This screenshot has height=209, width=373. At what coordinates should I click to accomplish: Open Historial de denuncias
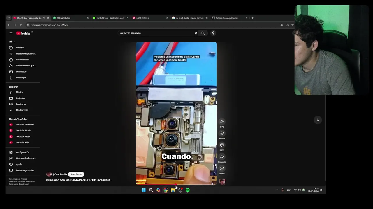(x=23, y=158)
